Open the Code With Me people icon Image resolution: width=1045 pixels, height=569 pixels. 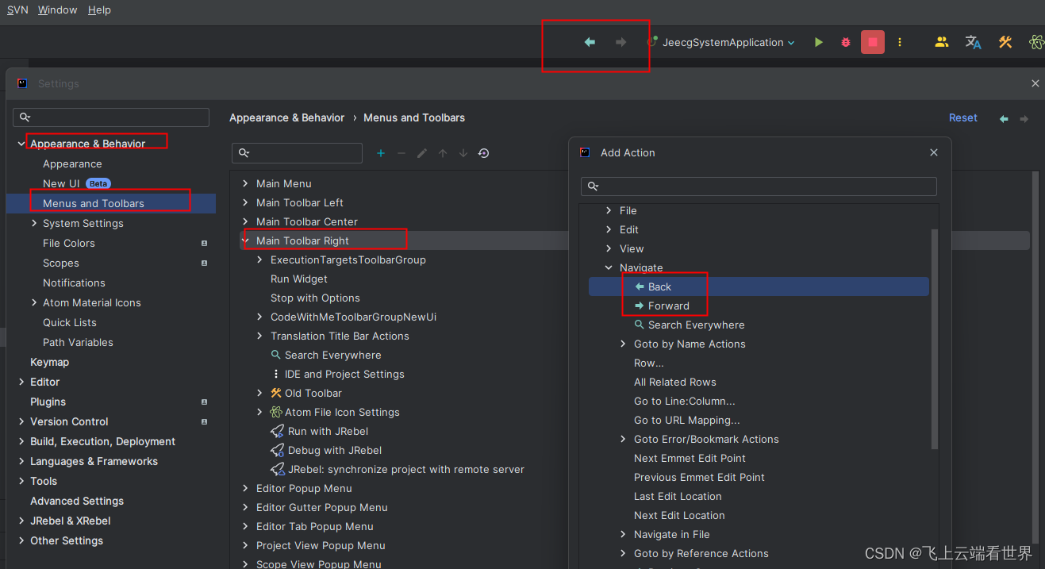pyautogui.click(x=942, y=42)
